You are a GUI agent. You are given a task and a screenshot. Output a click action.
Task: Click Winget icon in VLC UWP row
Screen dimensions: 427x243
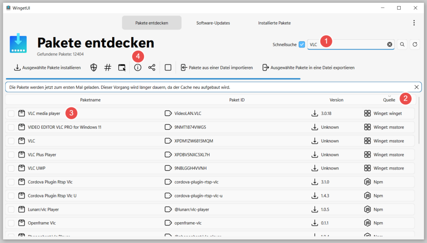tap(367, 168)
